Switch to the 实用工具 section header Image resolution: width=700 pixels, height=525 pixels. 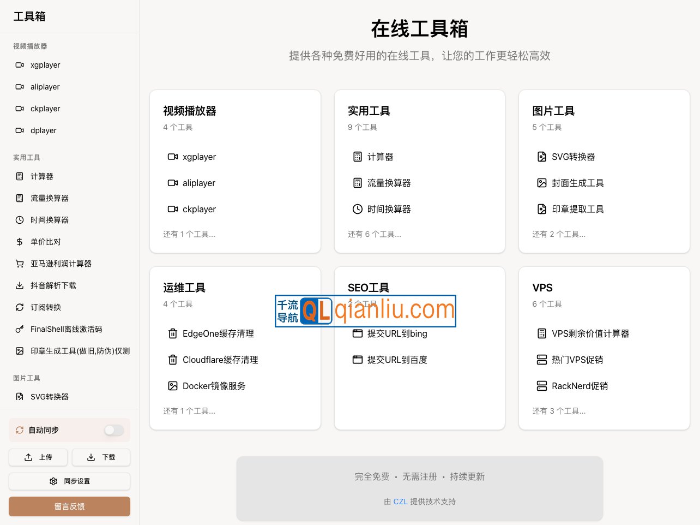click(x=27, y=157)
